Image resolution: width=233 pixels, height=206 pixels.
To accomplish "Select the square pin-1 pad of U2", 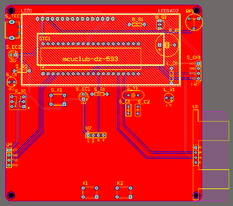I will point(88,135).
